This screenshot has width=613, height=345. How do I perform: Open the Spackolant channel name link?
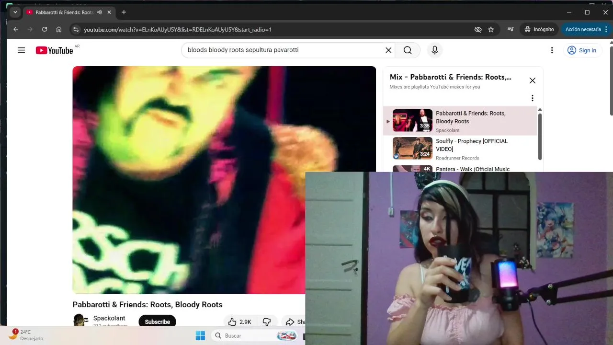(x=109, y=318)
